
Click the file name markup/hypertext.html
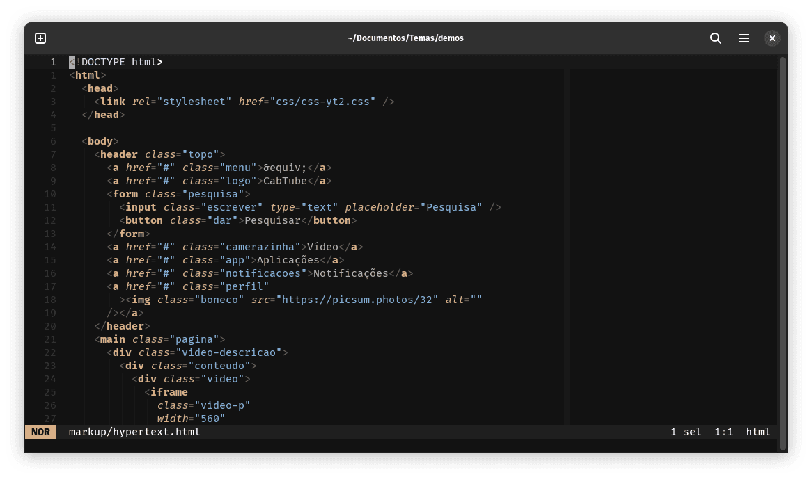coord(134,432)
